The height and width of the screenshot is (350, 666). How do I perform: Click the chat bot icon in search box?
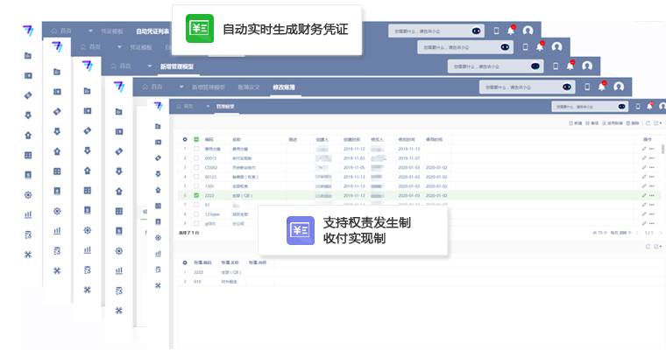(x=621, y=106)
